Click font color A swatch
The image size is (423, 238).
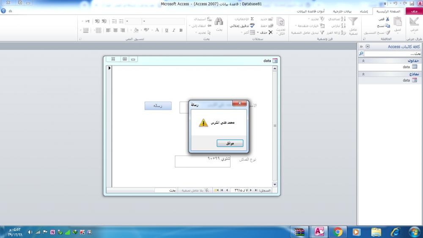[x=157, y=30]
